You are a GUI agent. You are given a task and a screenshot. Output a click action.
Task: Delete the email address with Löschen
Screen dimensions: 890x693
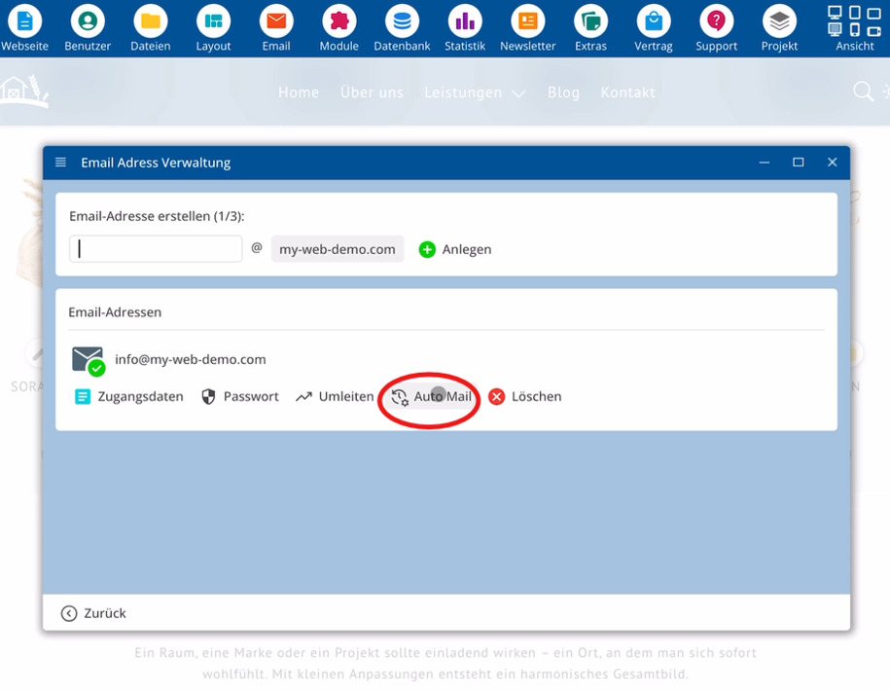point(525,396)
